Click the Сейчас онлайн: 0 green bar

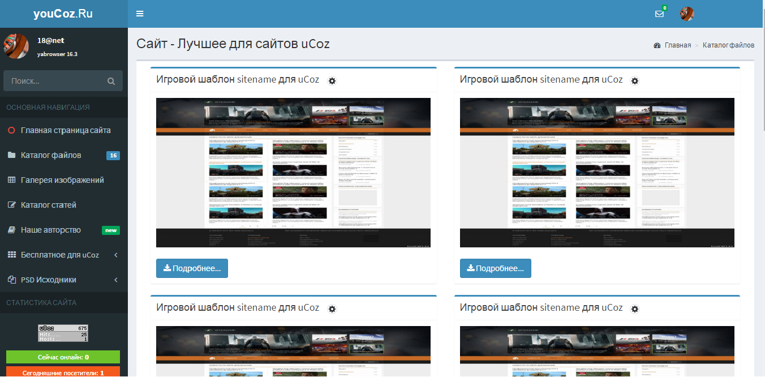[x=63, y=357]
